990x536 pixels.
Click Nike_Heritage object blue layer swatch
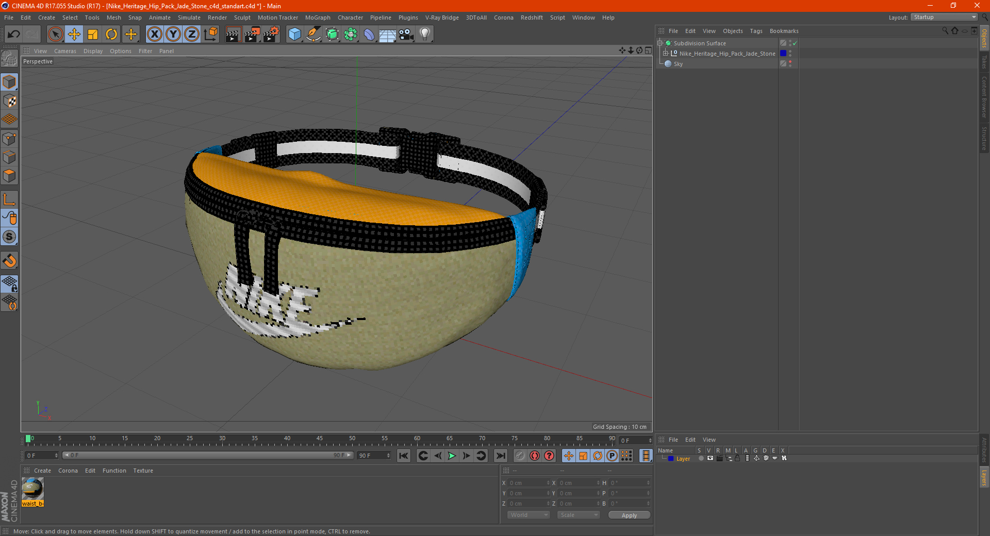tap(783, 54)
